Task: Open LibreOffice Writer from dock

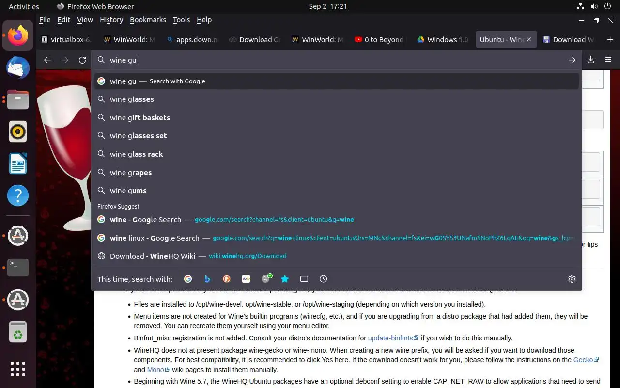Action: tap(18, 163)
